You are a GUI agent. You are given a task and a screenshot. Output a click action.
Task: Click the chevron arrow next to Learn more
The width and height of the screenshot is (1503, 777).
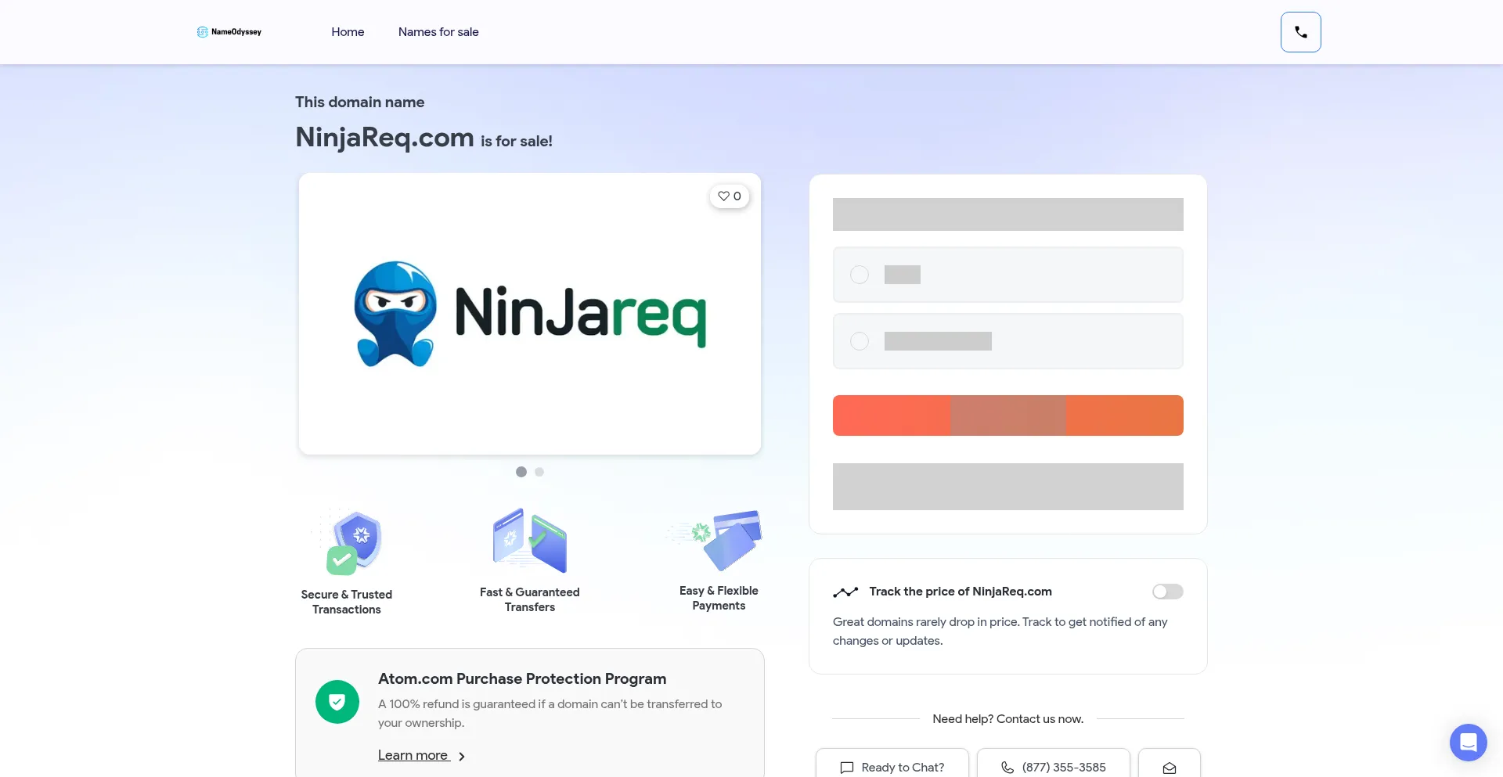[x=462, y=757]
